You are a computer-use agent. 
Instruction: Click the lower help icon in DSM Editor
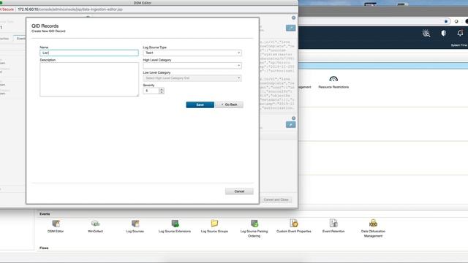(x=294, y=118)
